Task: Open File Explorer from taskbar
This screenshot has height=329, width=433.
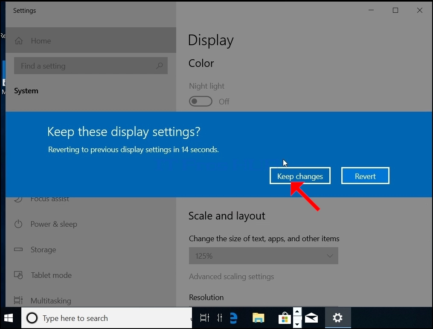Action: pos(258,317)
